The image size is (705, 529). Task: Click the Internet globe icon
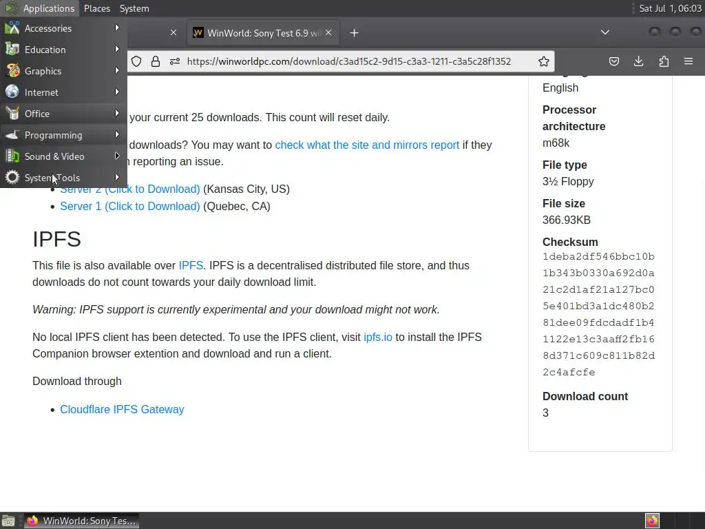tap(12, 92)
